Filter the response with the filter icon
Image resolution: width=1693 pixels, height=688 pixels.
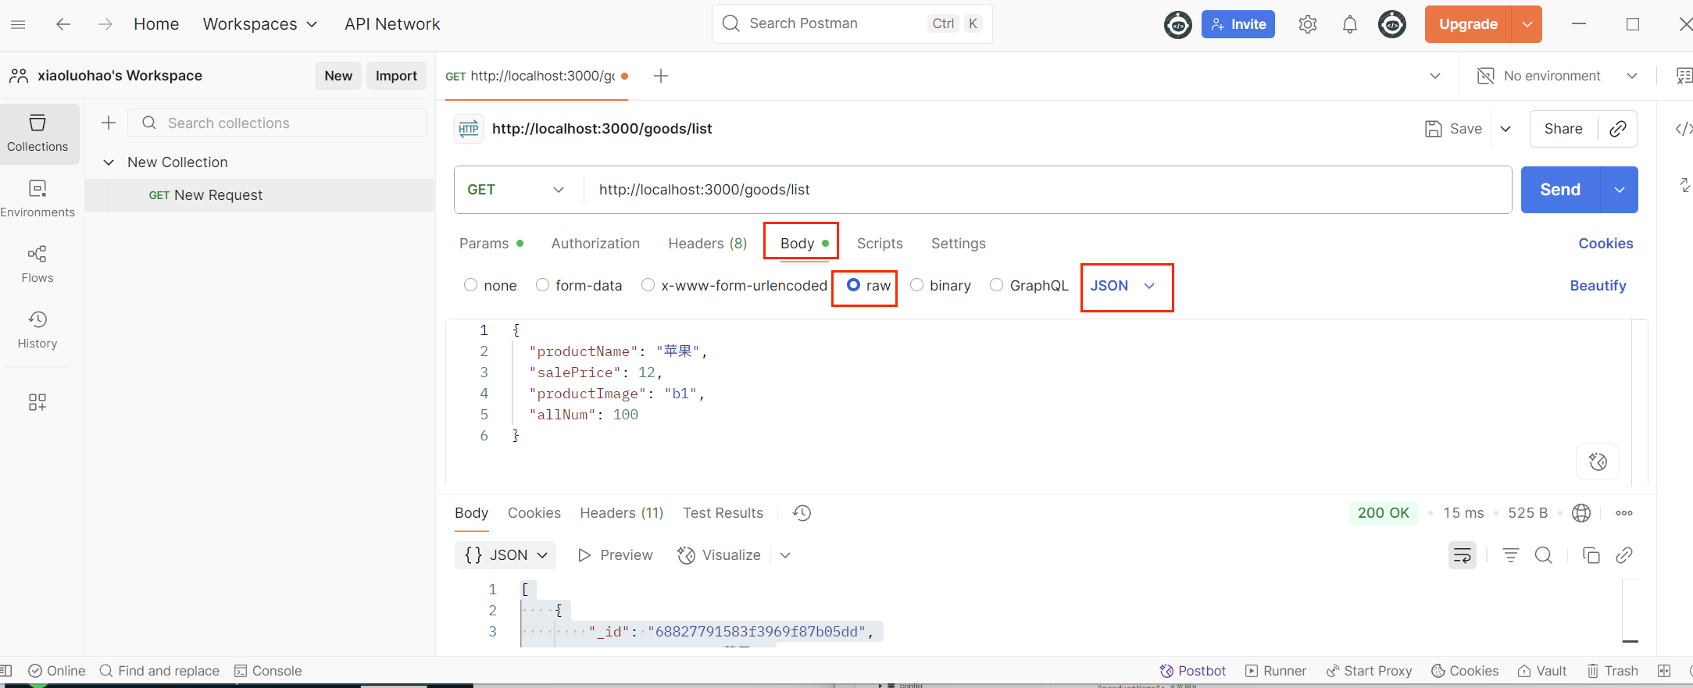click(1511, 555)
